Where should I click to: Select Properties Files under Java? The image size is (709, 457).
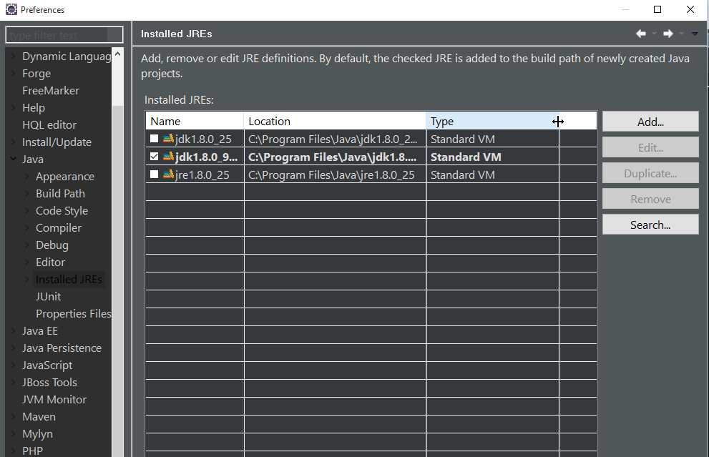coord(73,314)
